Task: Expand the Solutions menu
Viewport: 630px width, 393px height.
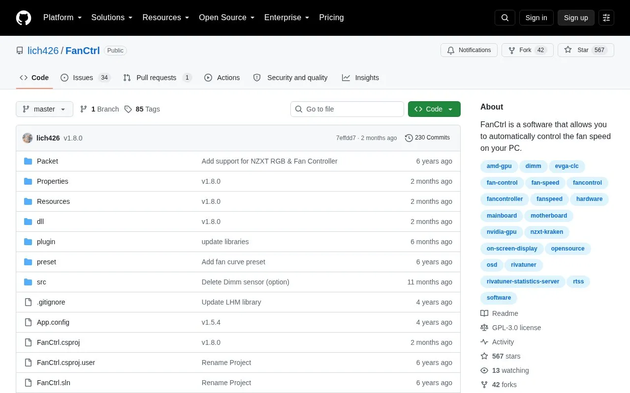Action: point(112,18)
